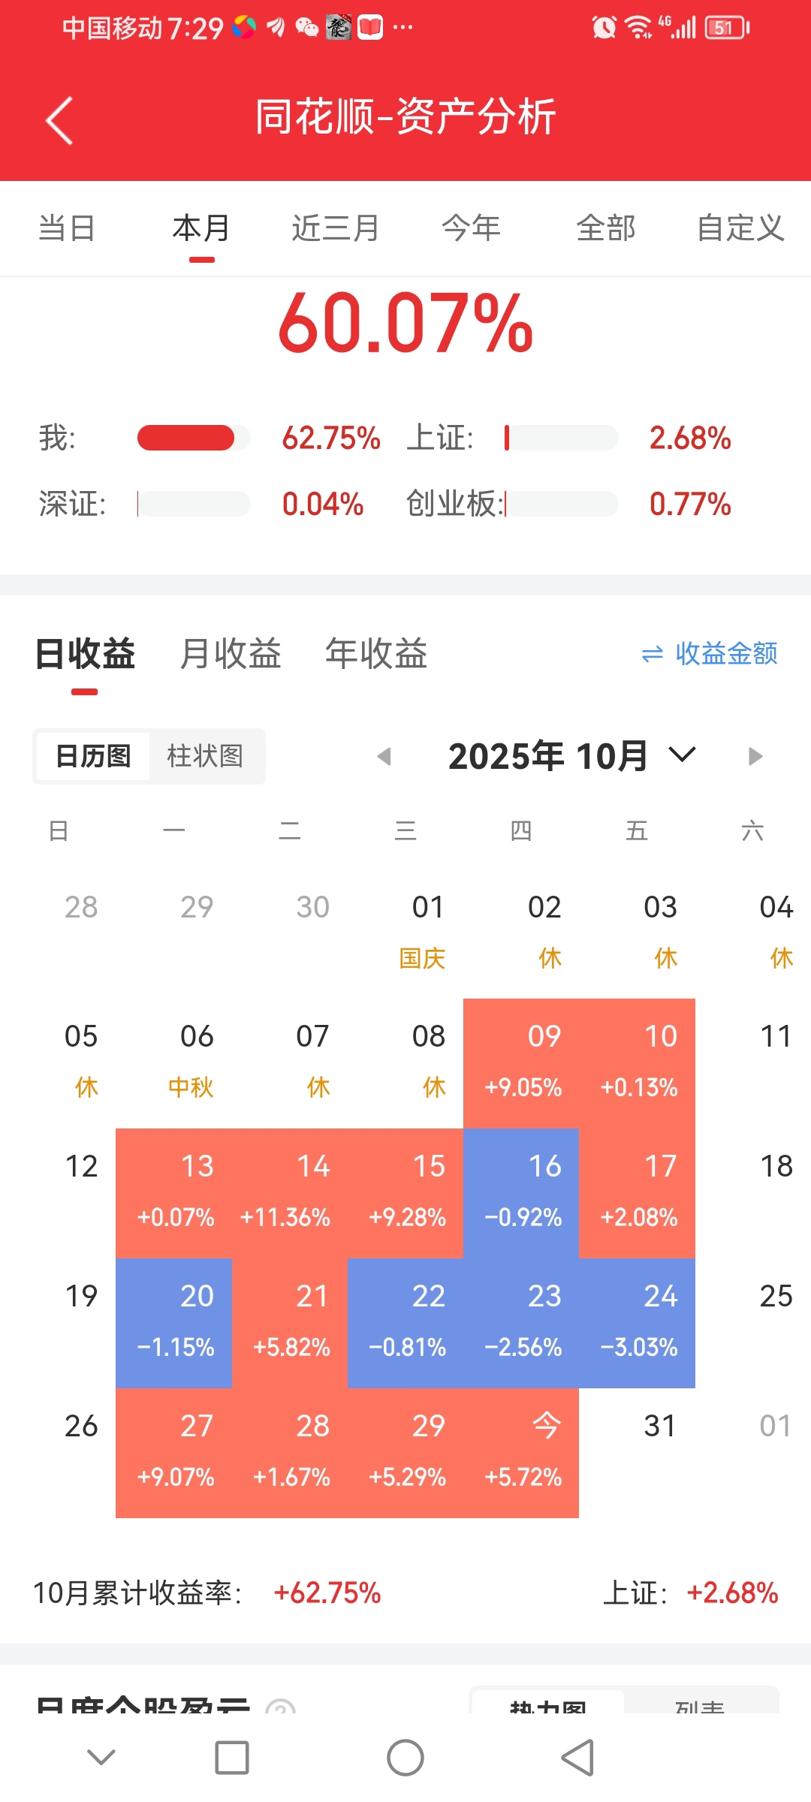Select 日历图 calendar view

[x=94, y=756]
